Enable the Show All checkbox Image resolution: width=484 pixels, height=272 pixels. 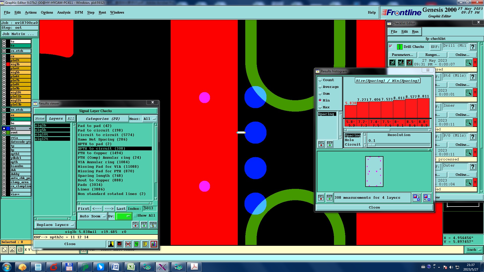(x=135, y=216)
